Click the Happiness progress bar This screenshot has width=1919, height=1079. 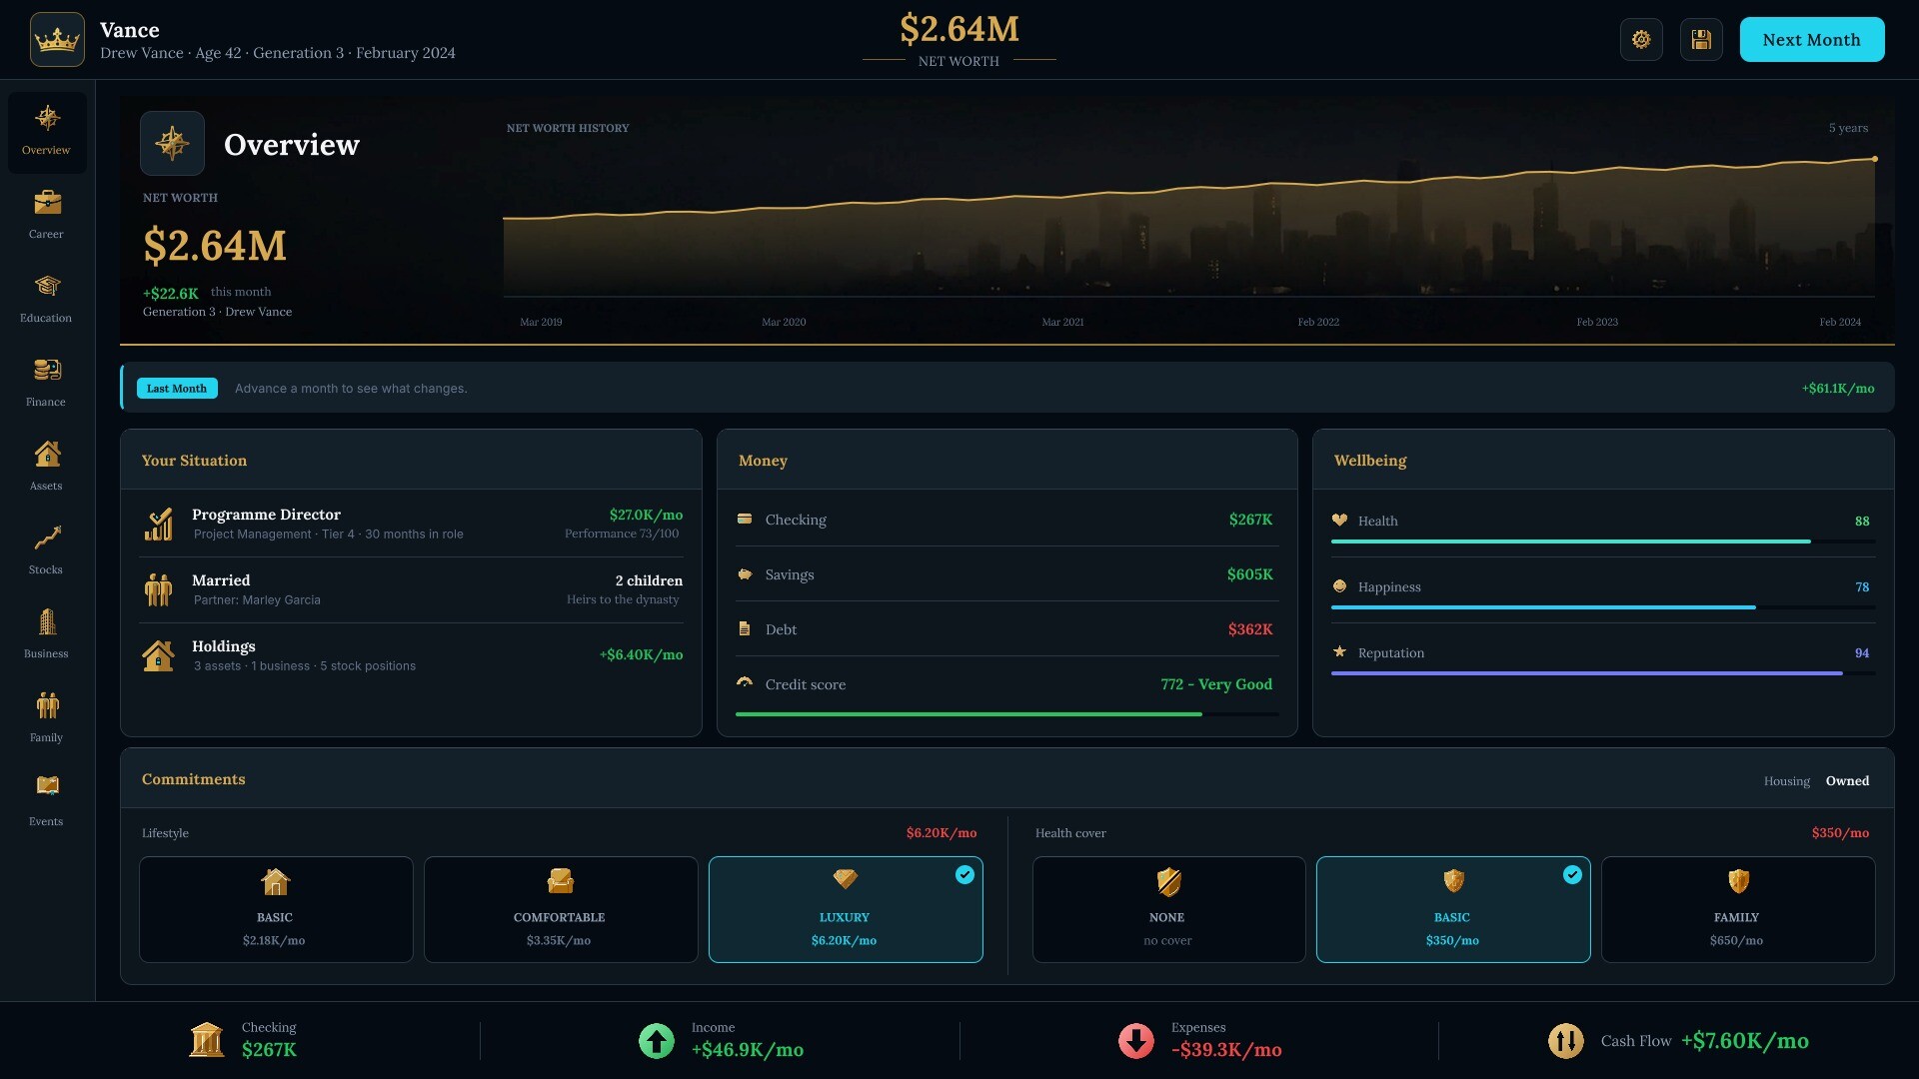(x=1603, y=607)
